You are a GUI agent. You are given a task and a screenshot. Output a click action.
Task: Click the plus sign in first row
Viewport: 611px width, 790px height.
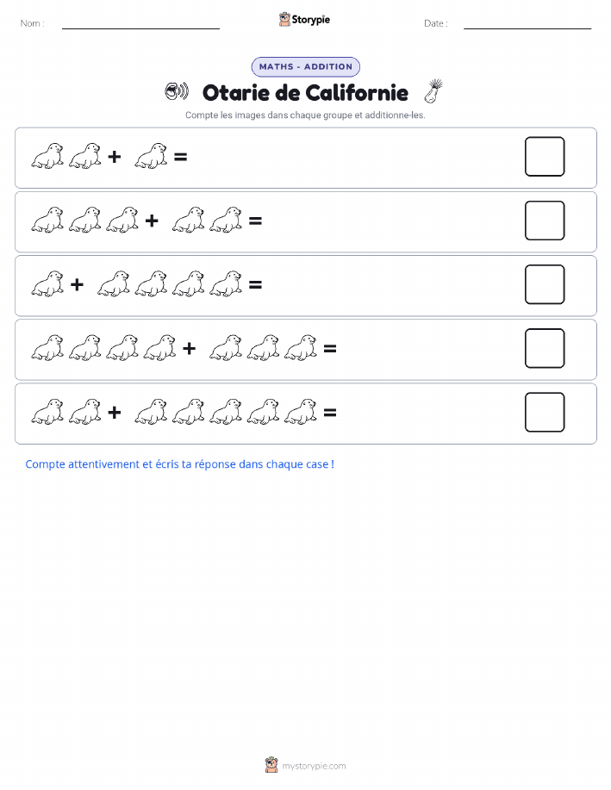115,157
